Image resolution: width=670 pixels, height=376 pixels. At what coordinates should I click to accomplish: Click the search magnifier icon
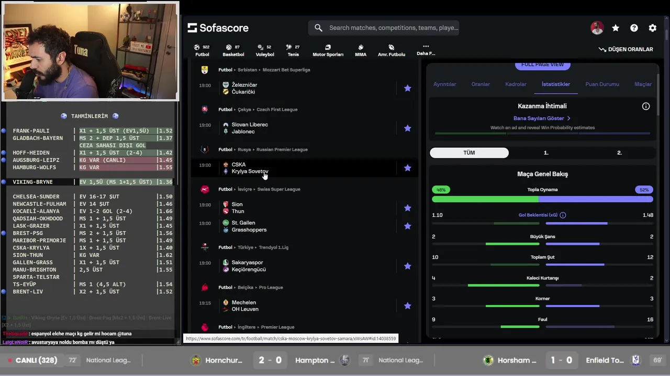click(x=318, y=28)
